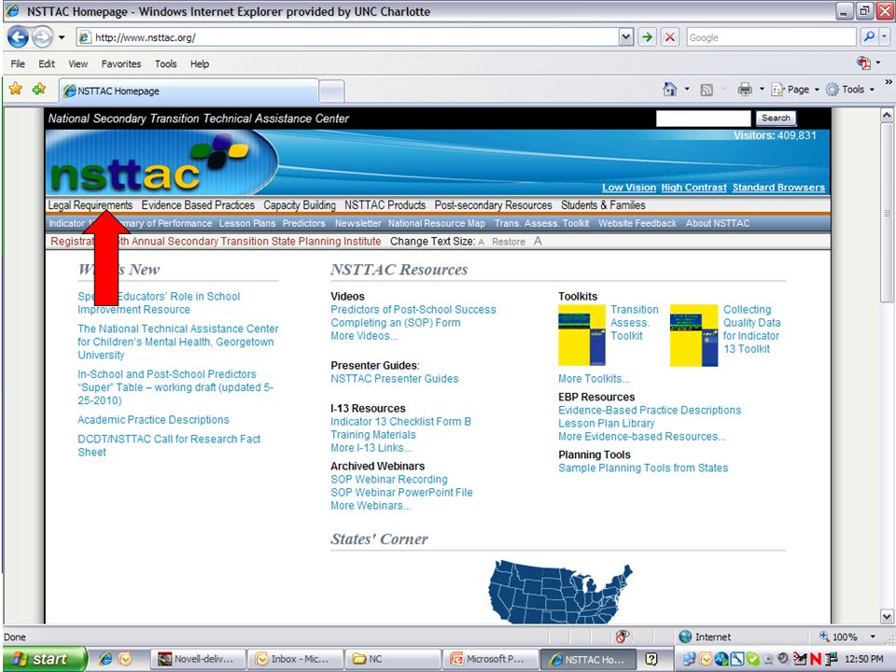Click the Adobe PDF icon in menu bar row
Screen dimensions: 896x672
click(862, 63)
